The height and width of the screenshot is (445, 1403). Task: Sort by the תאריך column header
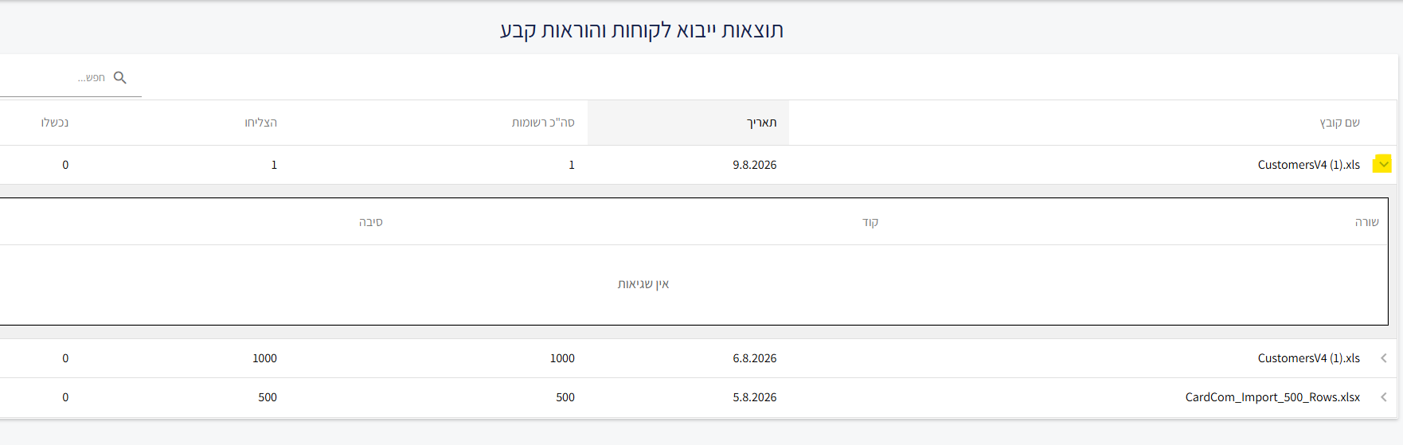(x=761, y=123)
